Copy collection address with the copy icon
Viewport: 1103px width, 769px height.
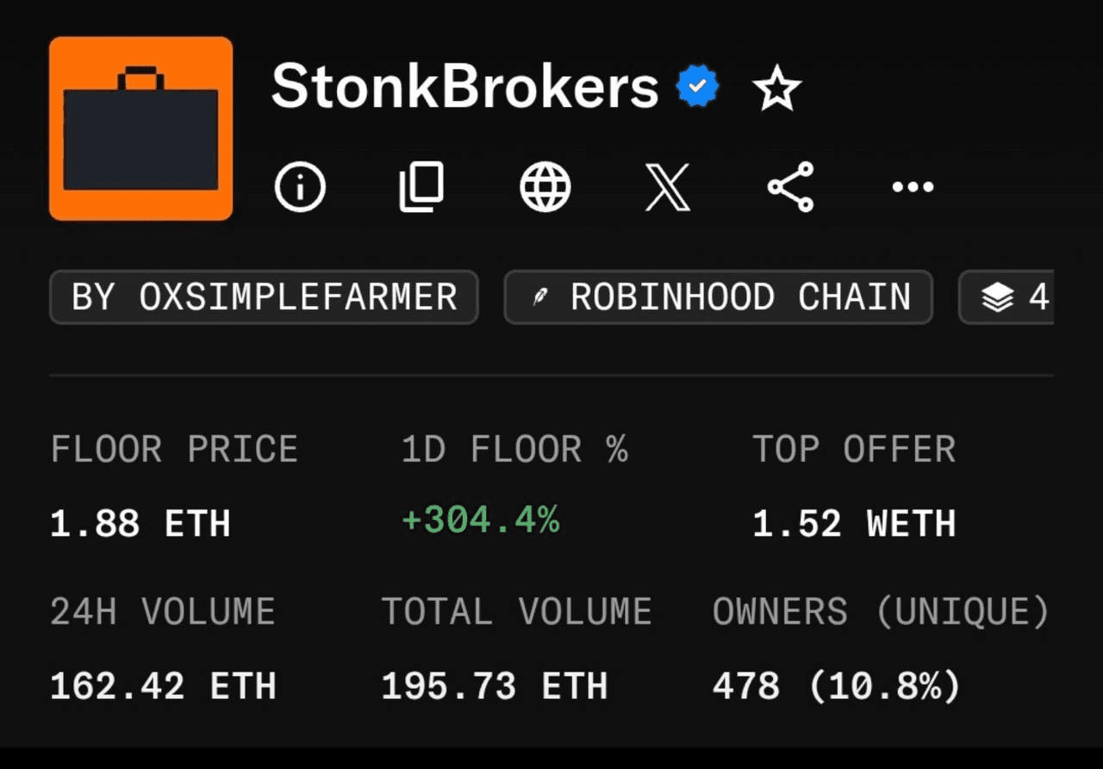pyautogui.click(x=421, y=186)
